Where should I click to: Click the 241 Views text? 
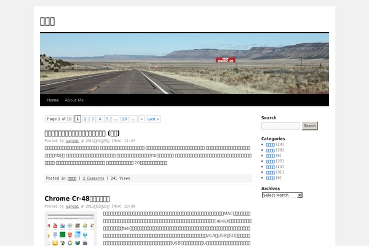pyautogui.click(x=121, y=178)
